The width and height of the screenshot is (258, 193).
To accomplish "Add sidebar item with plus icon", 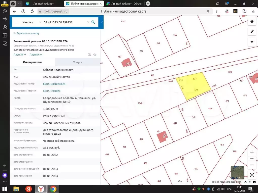I will click(x=5, y=166).
